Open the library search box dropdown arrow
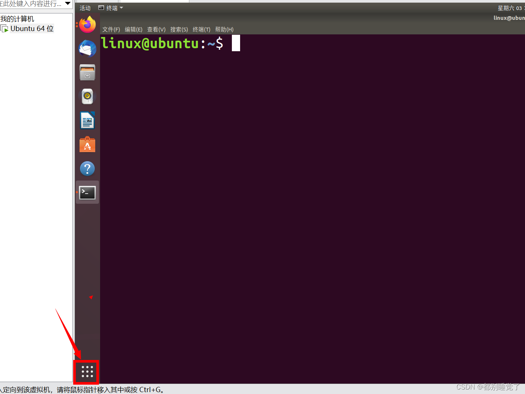 coord(68,4)
